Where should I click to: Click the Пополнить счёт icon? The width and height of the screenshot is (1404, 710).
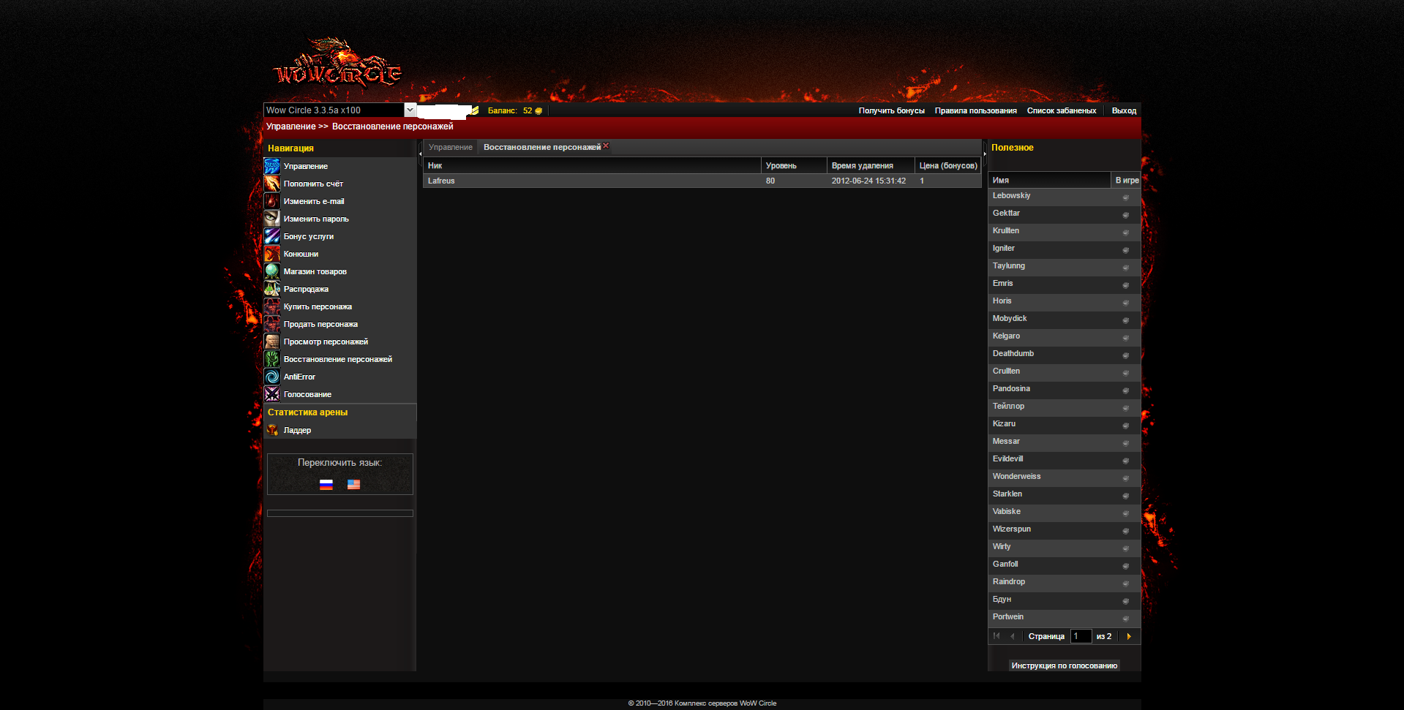click(x=271, y=184)
